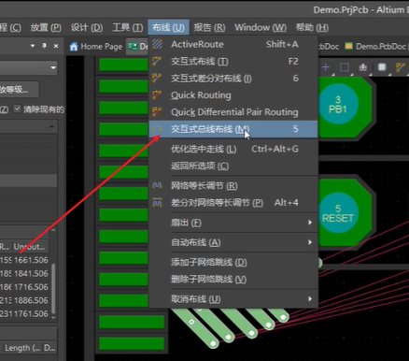Image resolution: width=409 pixels, height=361 pixels.
Task: Select the 1716.506 table cell
Action: 31,287
